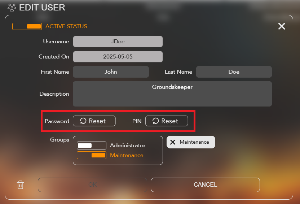Click the orange ACTIVE STATUS label

coord(66,26)
